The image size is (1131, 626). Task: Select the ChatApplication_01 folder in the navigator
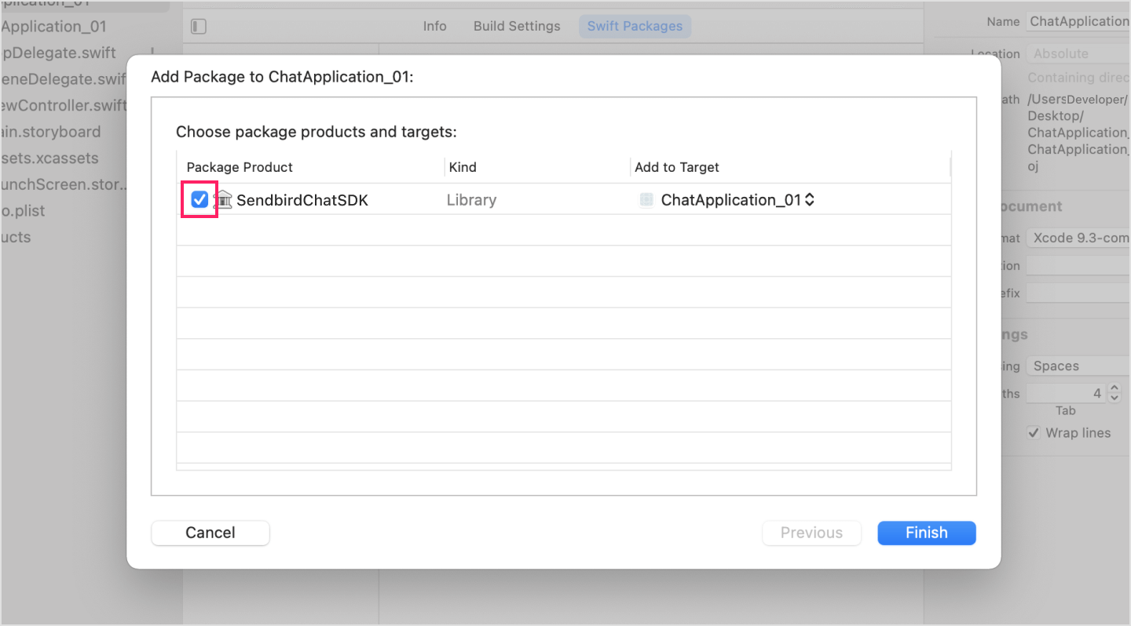point(53,26)
